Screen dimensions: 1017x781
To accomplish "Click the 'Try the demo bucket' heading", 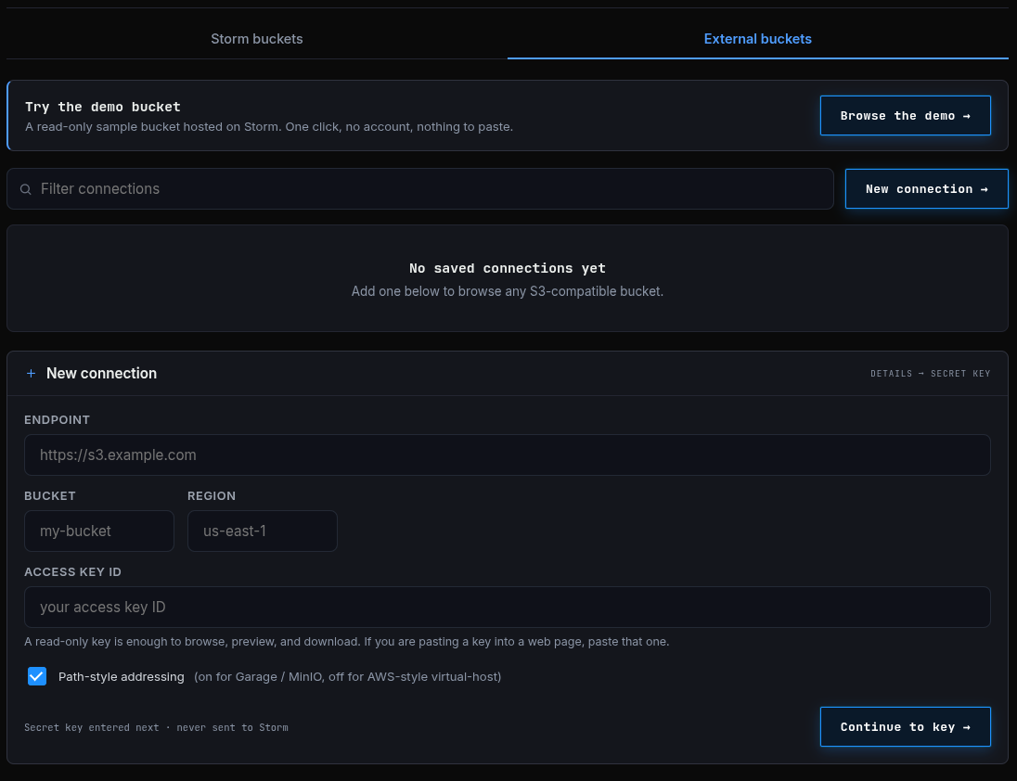I will click(102, 107).
